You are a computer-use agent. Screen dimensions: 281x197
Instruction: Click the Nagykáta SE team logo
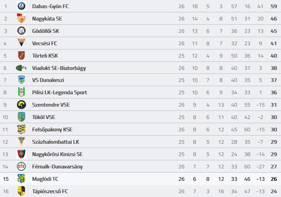coord(21,19)
